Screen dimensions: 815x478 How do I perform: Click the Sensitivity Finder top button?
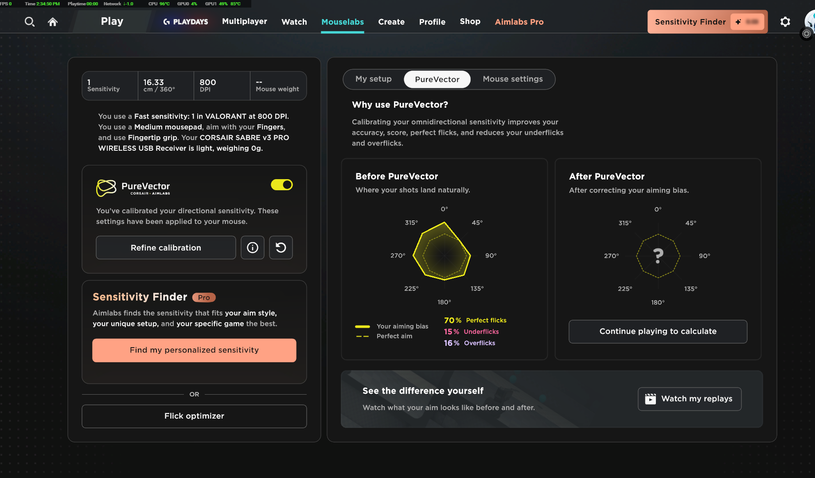pyautogui.click(x=707, y=22)
